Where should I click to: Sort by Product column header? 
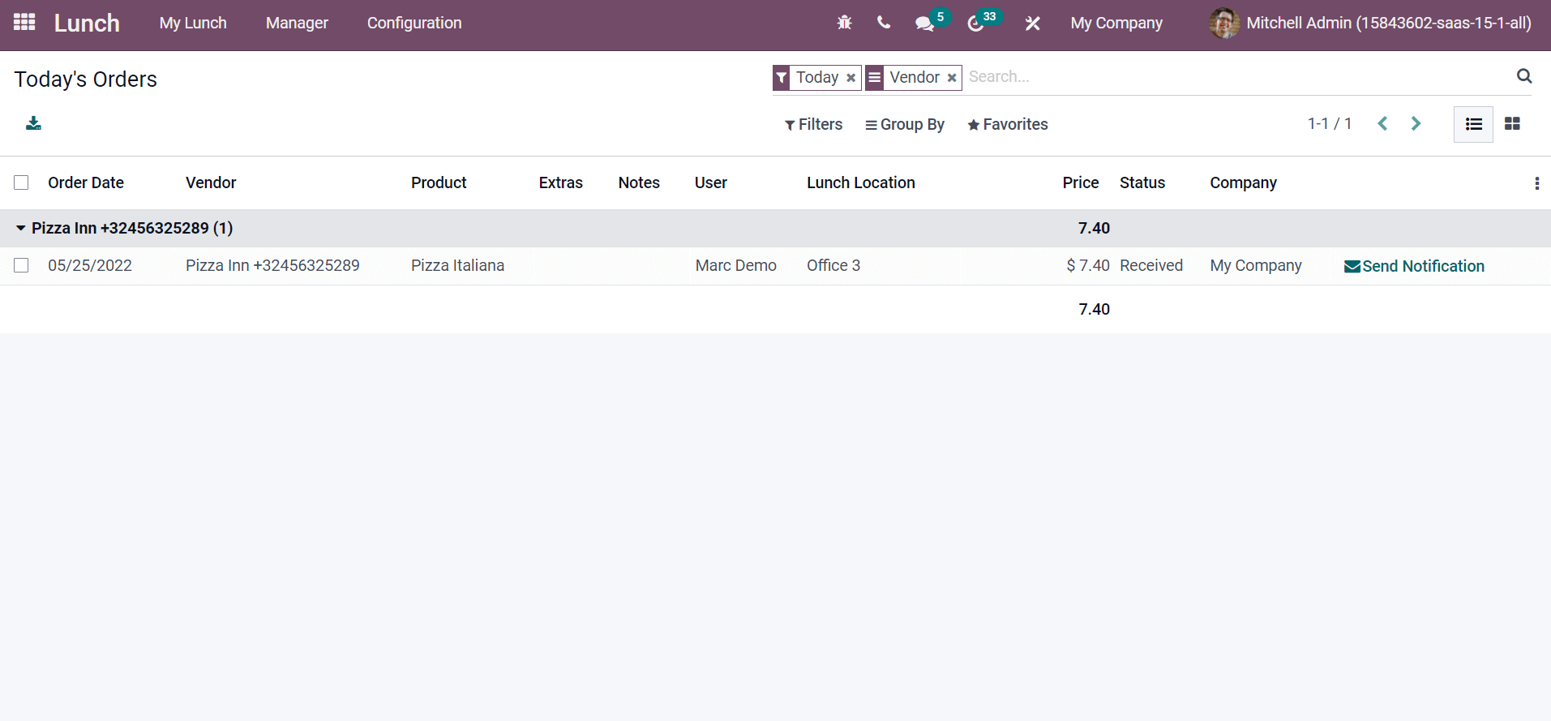coord(439,182)
